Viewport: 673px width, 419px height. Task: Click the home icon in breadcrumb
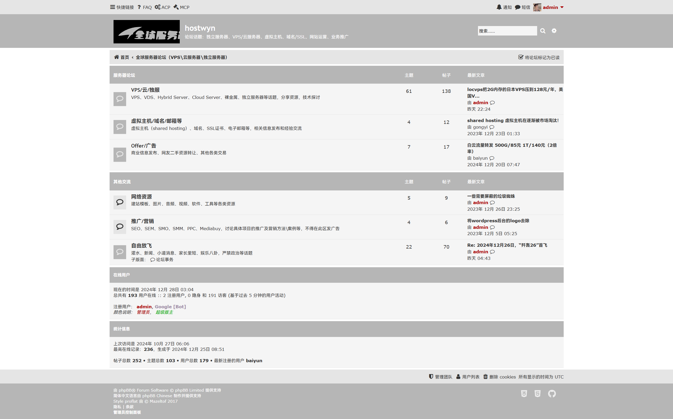117,57
